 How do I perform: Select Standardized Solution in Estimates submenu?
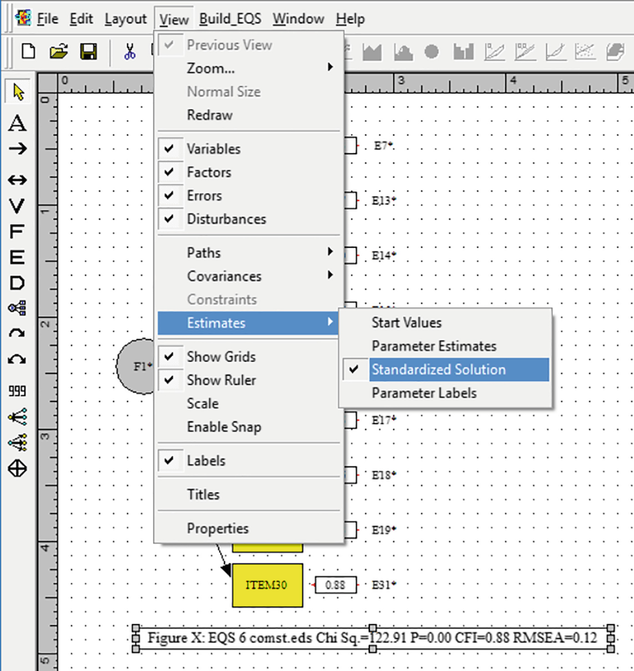(445, 369)
